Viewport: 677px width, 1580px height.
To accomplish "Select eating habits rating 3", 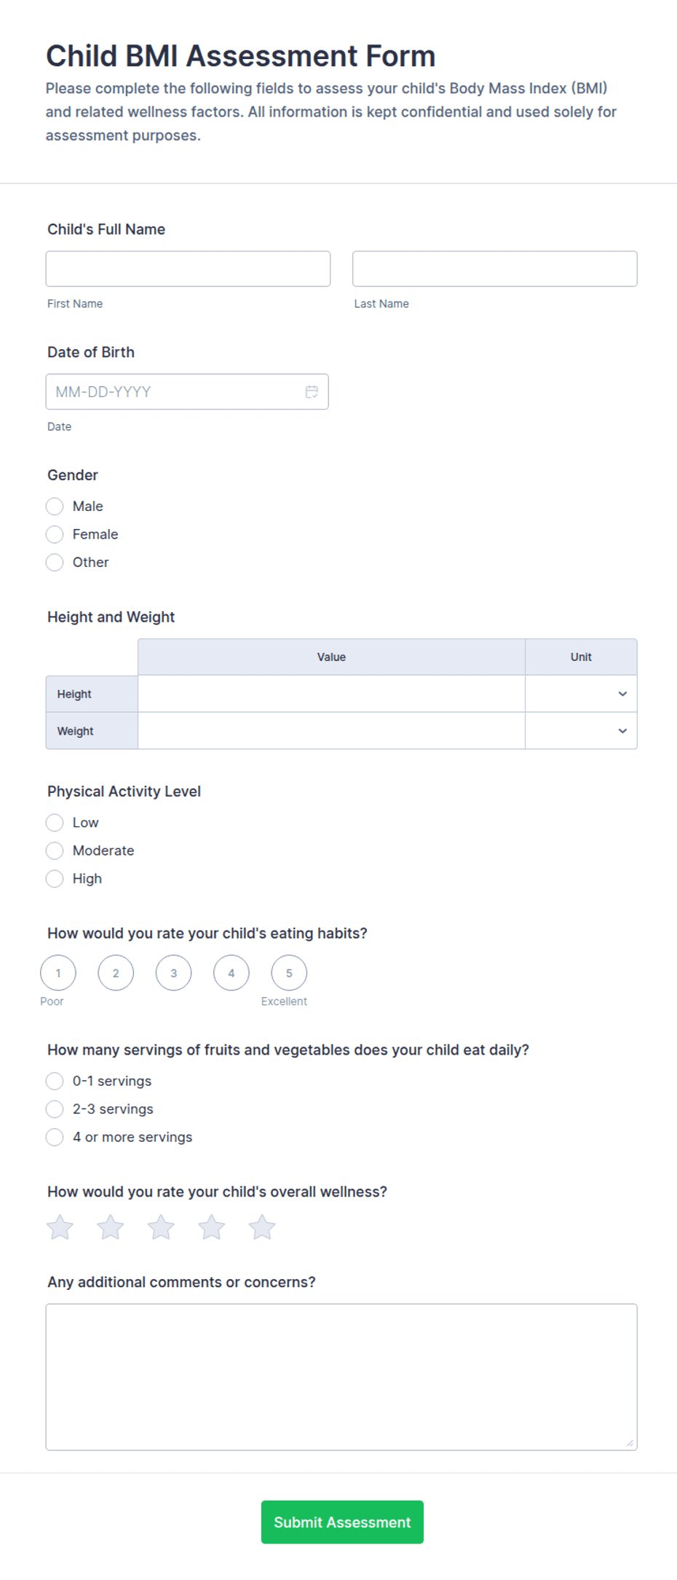I will 174,973.
